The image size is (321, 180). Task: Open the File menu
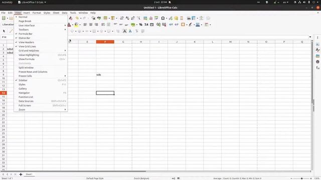(4, 12)
